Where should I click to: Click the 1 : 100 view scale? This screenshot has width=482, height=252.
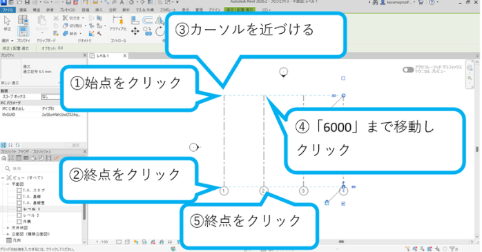(102, 242)
